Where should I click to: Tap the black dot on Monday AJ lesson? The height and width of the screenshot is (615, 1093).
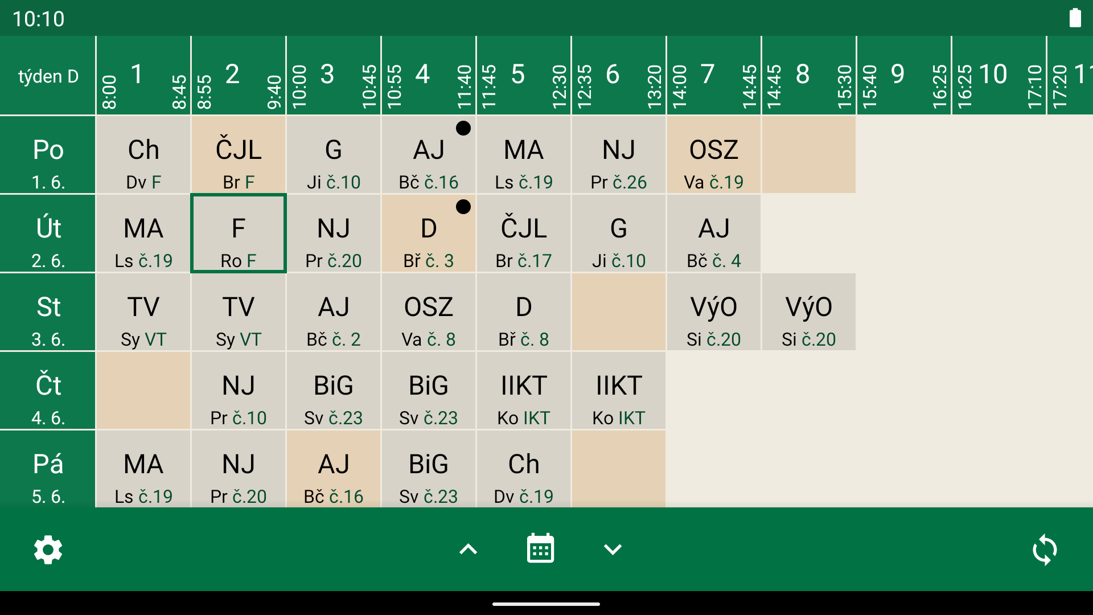pyautogui.click(x=463, y=129)
